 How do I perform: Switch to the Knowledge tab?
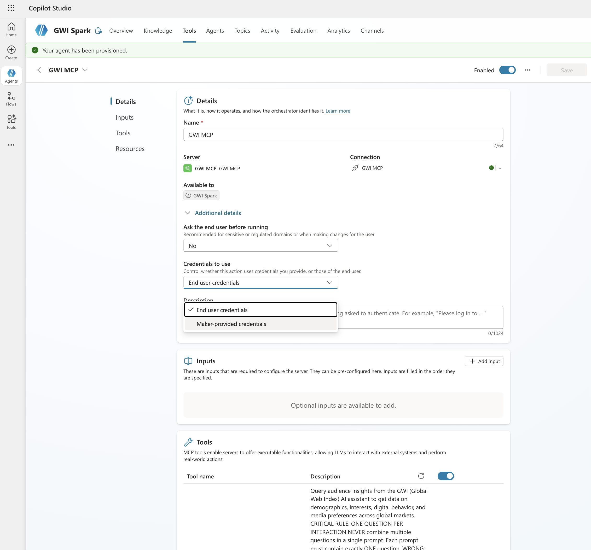[x=158, y=31]
